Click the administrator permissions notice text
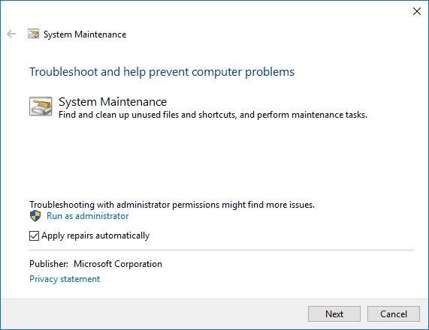 (x=172, y=205)
